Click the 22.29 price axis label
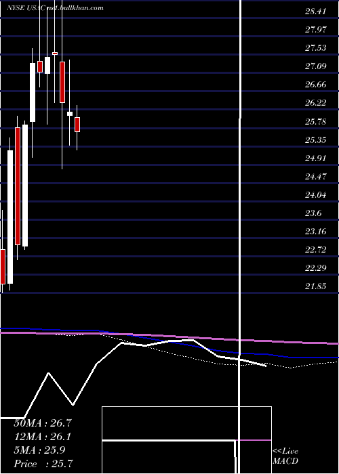The height and width of the screenshot is (474, 339). click(315, 268)
